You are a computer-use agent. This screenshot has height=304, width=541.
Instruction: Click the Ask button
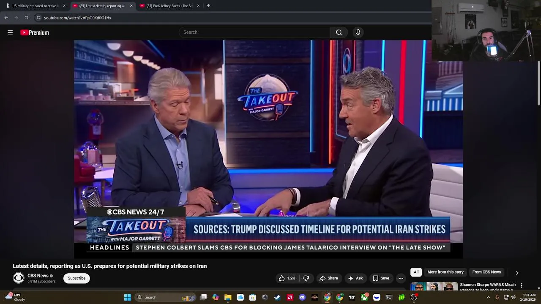tap(355, 278)
